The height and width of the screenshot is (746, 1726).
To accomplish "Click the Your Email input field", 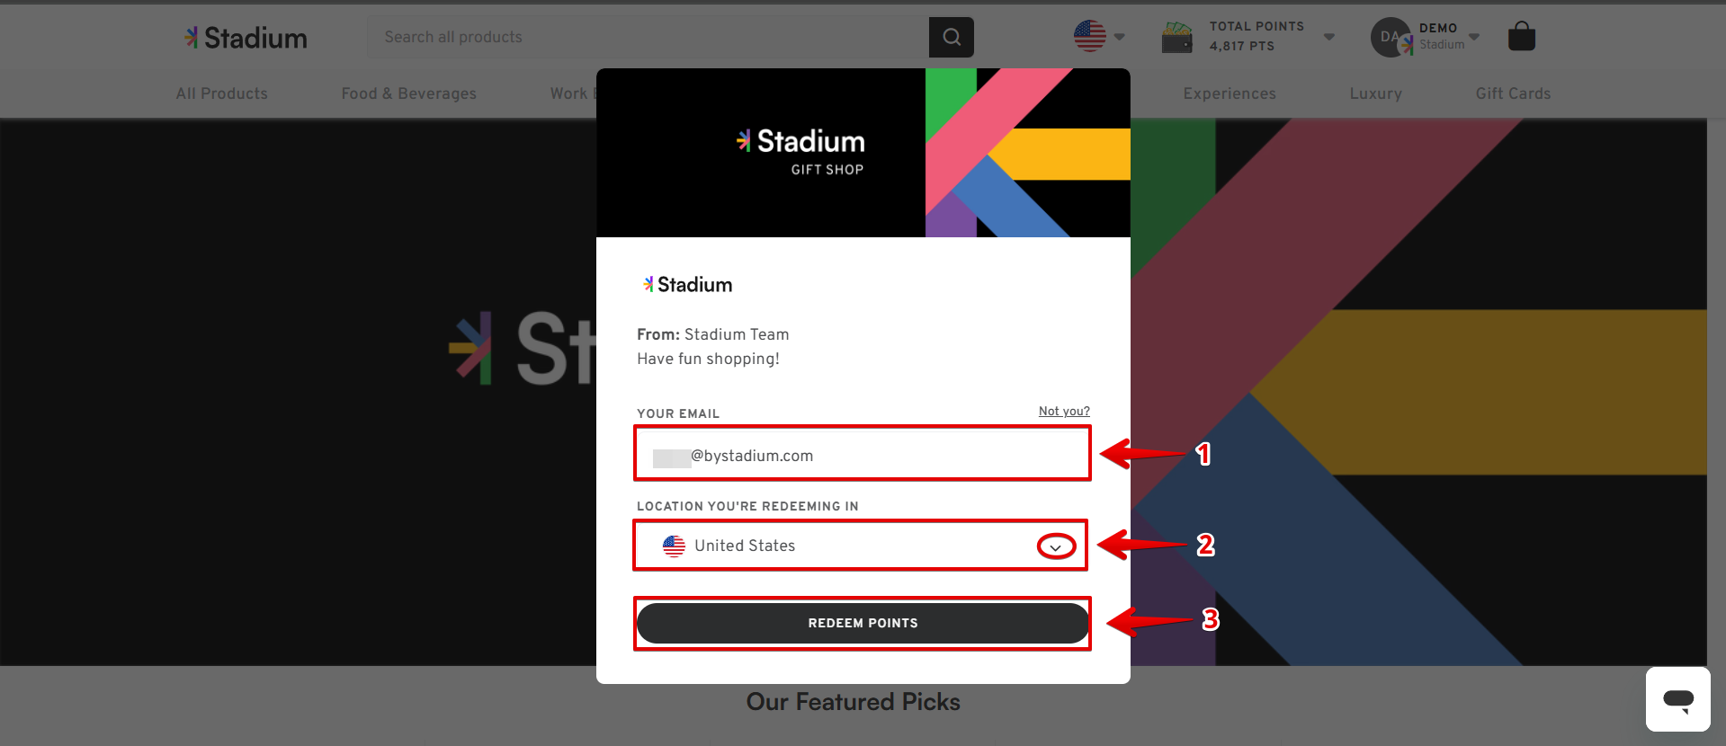I will coord(862,455).
